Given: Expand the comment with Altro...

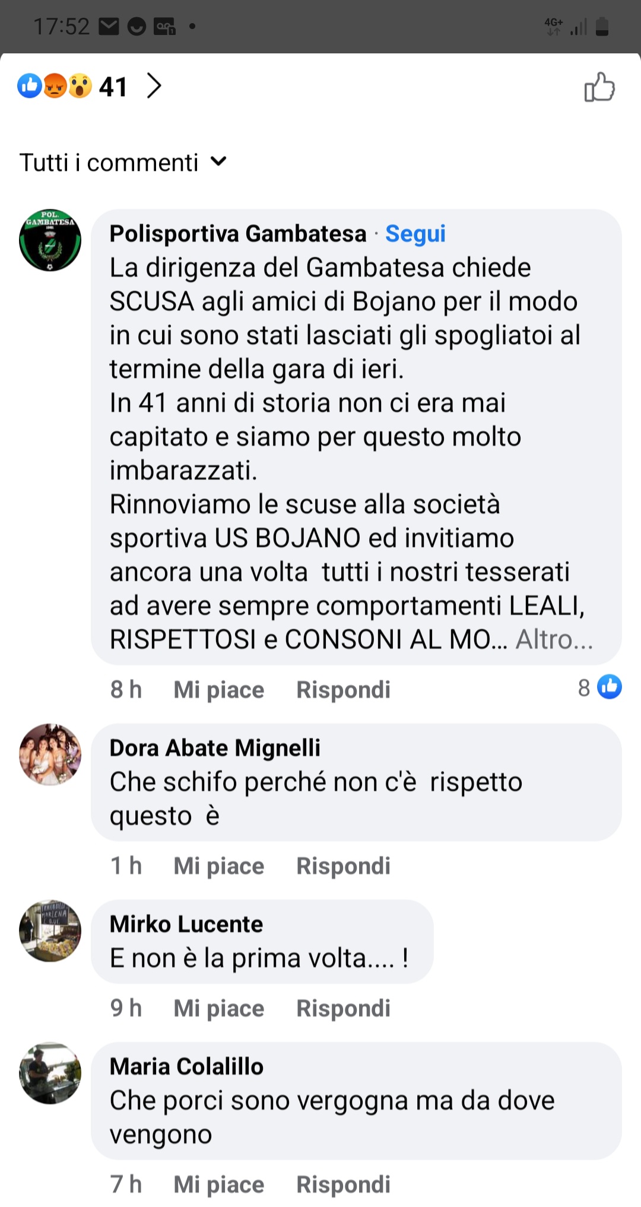Looking at the screenshot, I should point(554,639).
